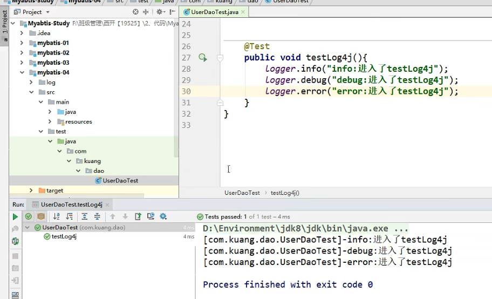Click the stop process square icon
Screen dimensions: 492x299
coord(15,256)
